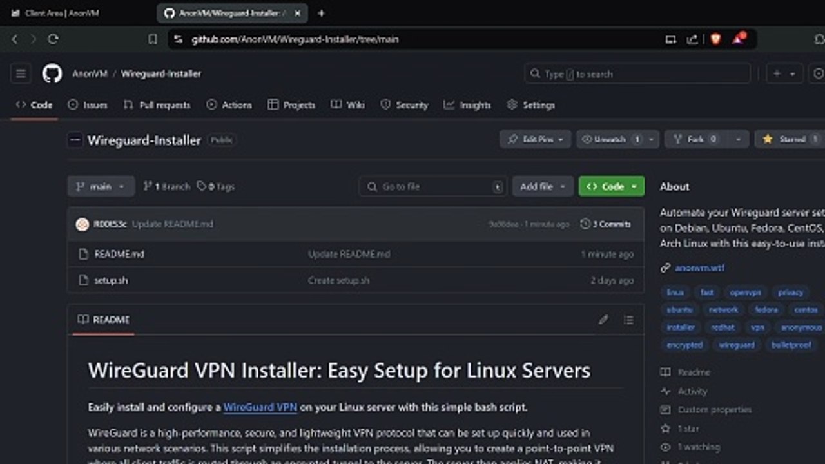The height and width of the screenshot is (464, 825).
Task: Reload the current page
Action: tap(53, 39)
